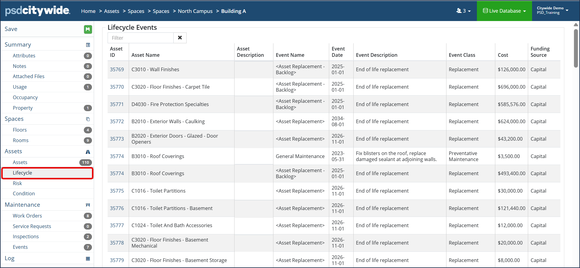Click the green Save disk icon
This screenshot has height=268, width=580.
click(x=88, y=29)
